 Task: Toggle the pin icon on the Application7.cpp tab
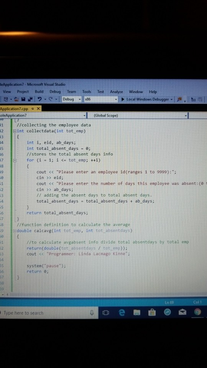33,108
